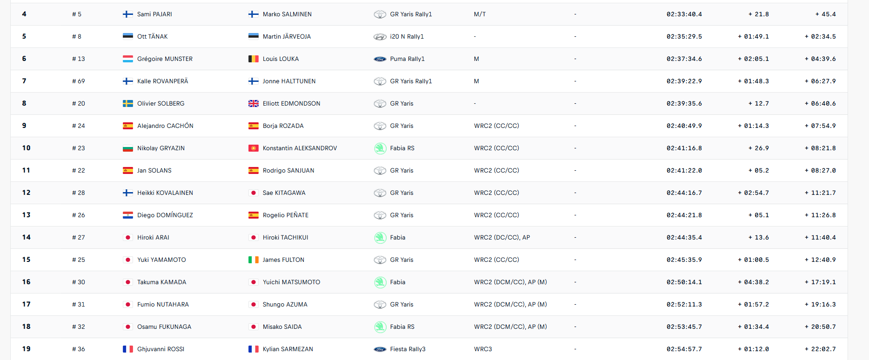Click co-driver name Rodrigo SANJUAN

288,171
